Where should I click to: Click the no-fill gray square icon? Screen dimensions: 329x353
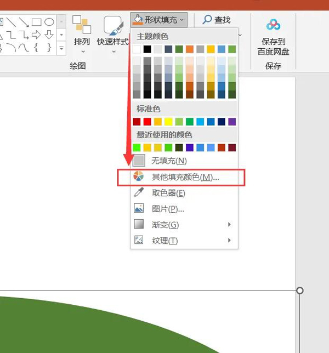[x=139, y=161]
